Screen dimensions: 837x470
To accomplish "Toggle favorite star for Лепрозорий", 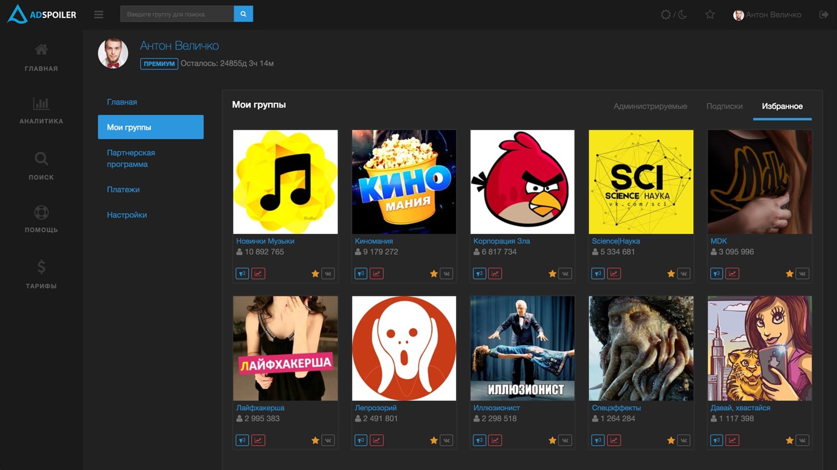I will pyautogui.click(x=434, y=440).
